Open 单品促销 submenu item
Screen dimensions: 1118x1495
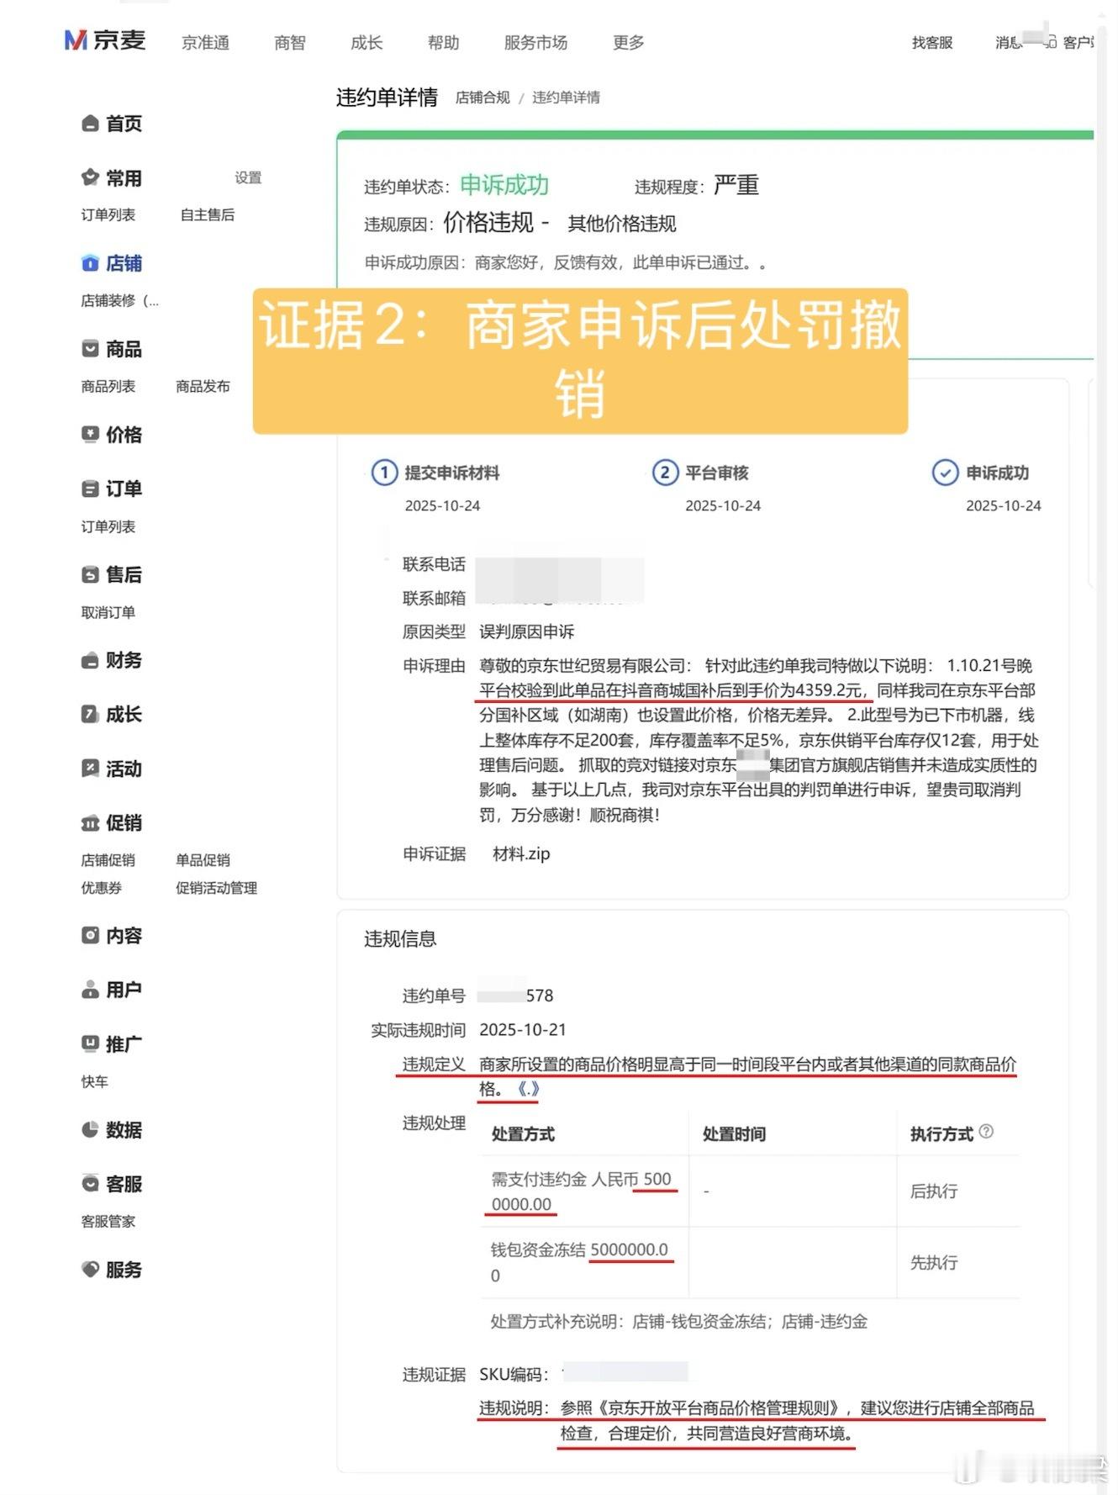tap(203, 859)
